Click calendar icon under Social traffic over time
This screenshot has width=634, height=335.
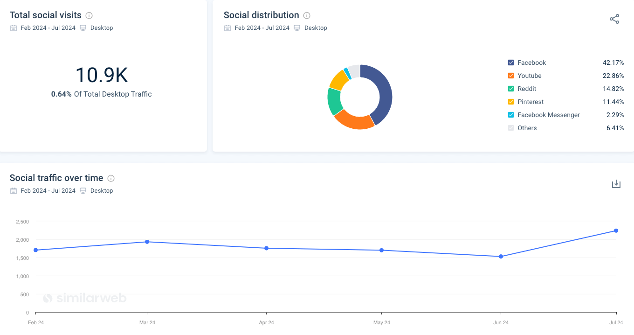[x=14, y=191]
